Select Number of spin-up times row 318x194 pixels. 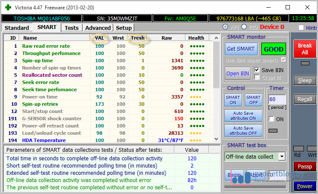coord(108,68)
